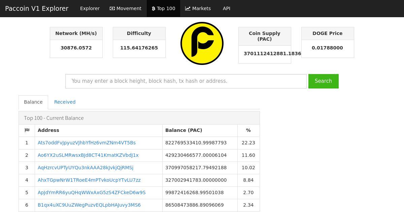Click the % column header
The image size is (404, 212).
click(248, 130)
